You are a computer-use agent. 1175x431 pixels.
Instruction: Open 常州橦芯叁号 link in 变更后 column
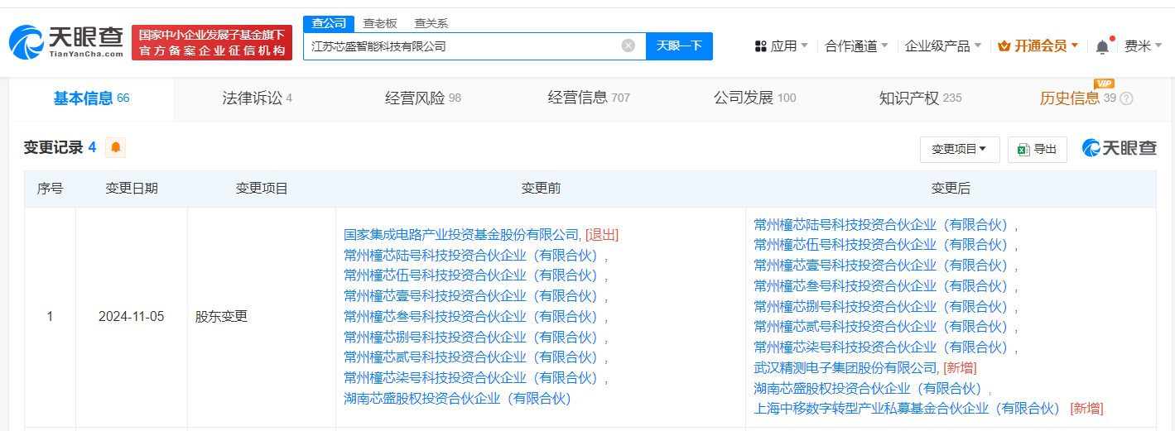(x=880, y=285)
